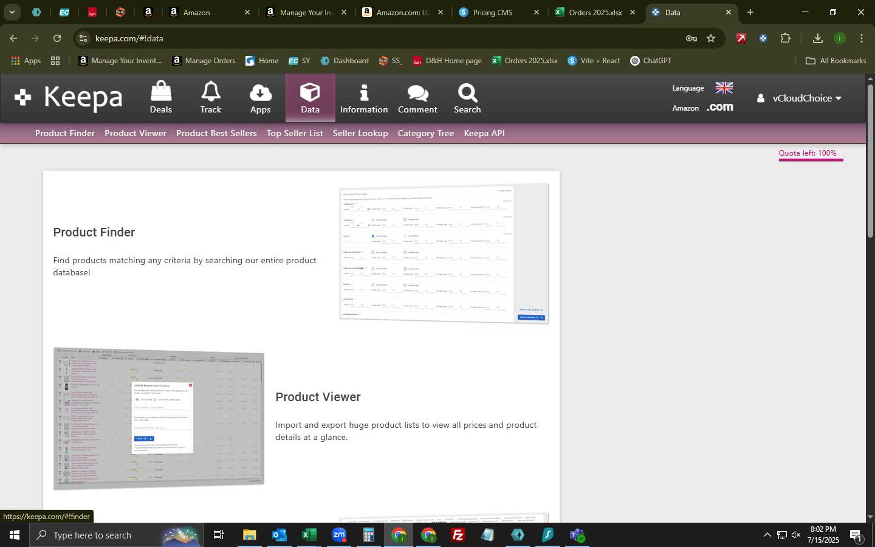Open the Product Finder preview thumbnail
This screenshot has height=547, width=875.
pyautogui.click(x=444, y=253)
